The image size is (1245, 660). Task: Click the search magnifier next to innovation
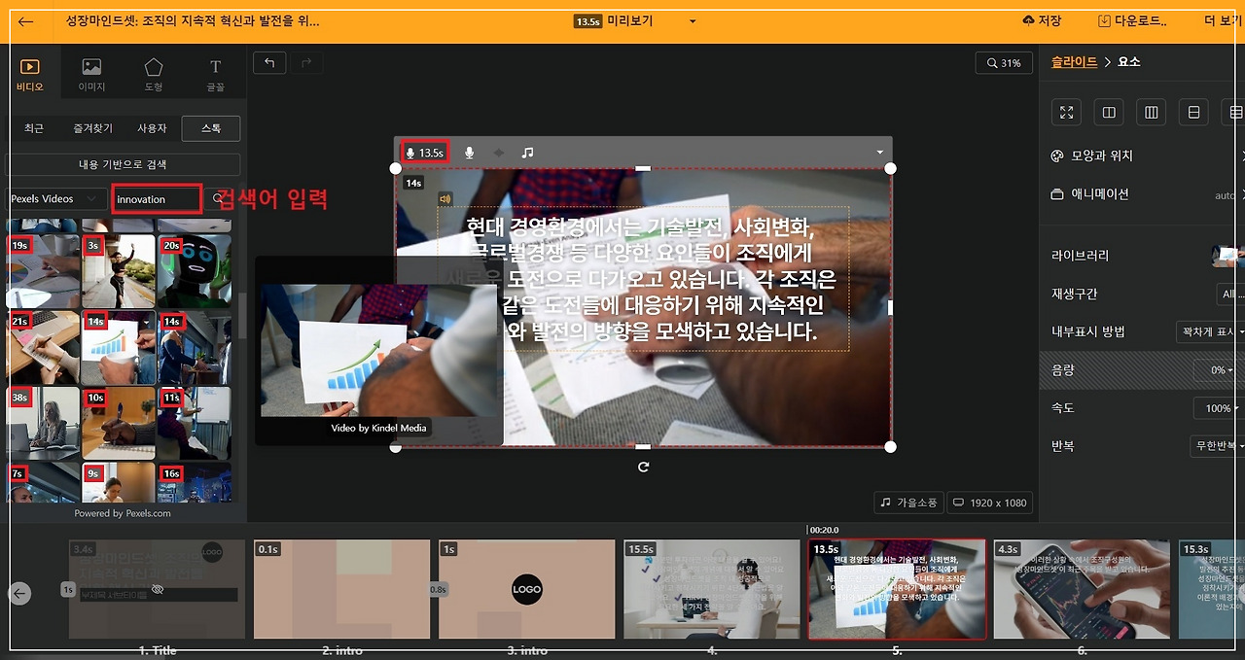point(219,198)
